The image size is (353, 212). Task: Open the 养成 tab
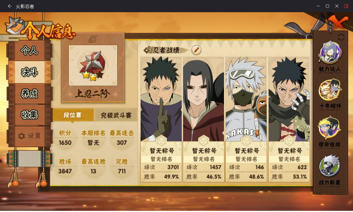[29, 94]
